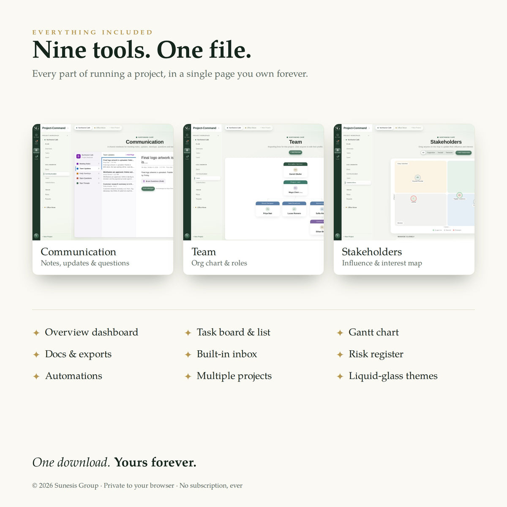Open the Brand Guidelines attachment in the Communication screenshot
The height and width of the screenshot is (507, 507).
153,181
